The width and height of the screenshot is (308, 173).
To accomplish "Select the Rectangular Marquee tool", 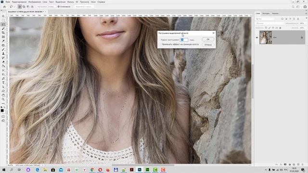I will [3, 20].
